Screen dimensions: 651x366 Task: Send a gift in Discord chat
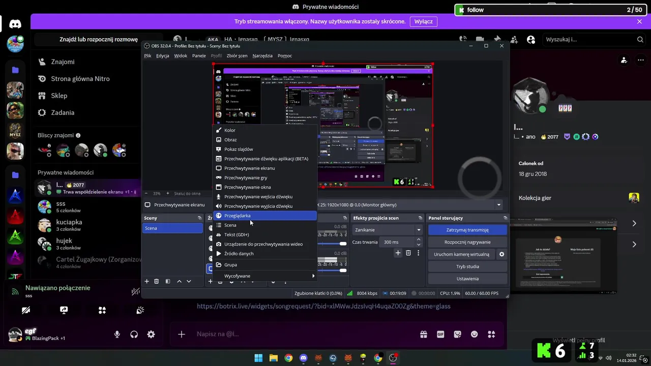coord(423,334)
